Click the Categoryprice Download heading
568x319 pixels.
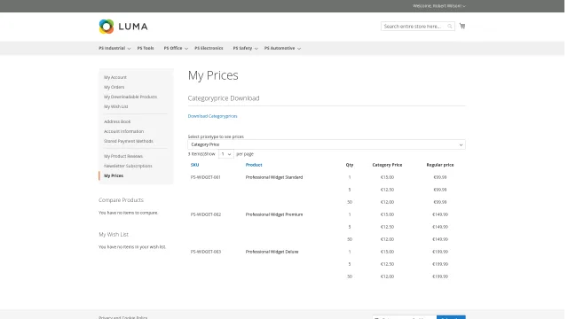pos(224,98)
